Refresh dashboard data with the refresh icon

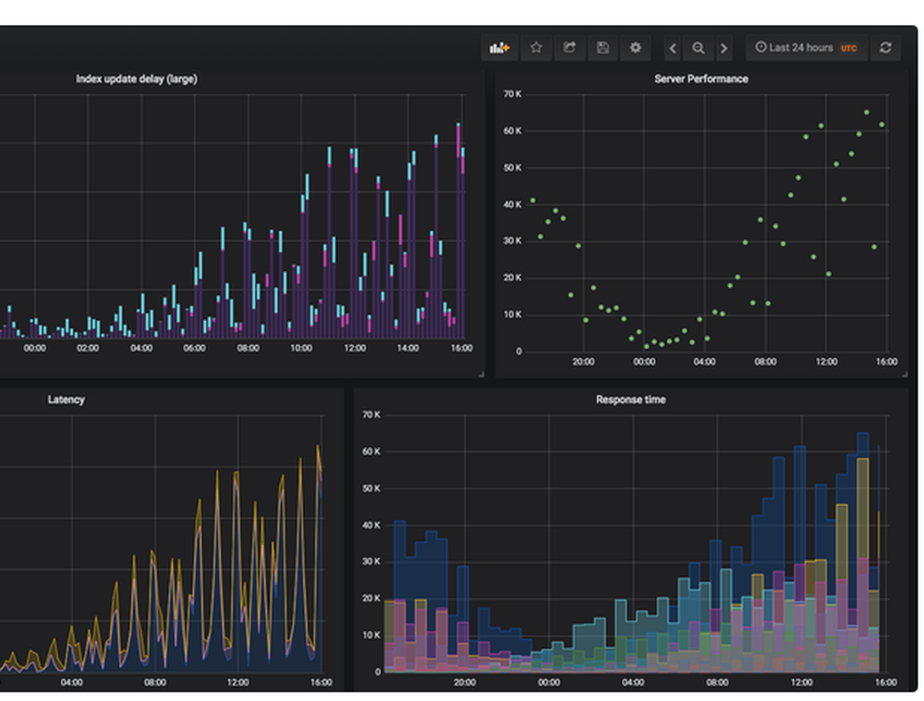click(x=885, y=47)
